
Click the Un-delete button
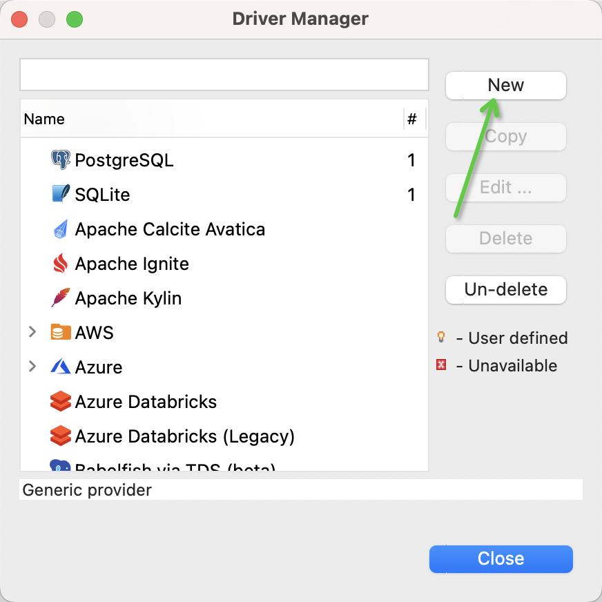[505, 289]
